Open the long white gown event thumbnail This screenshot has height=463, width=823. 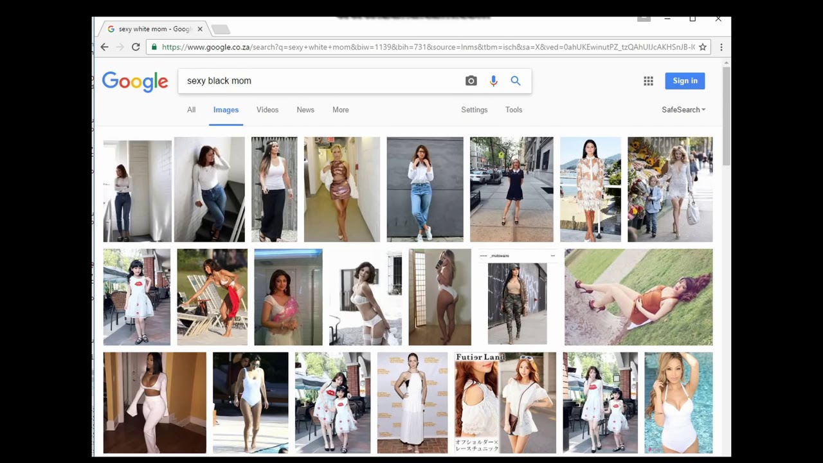point(413,403)
